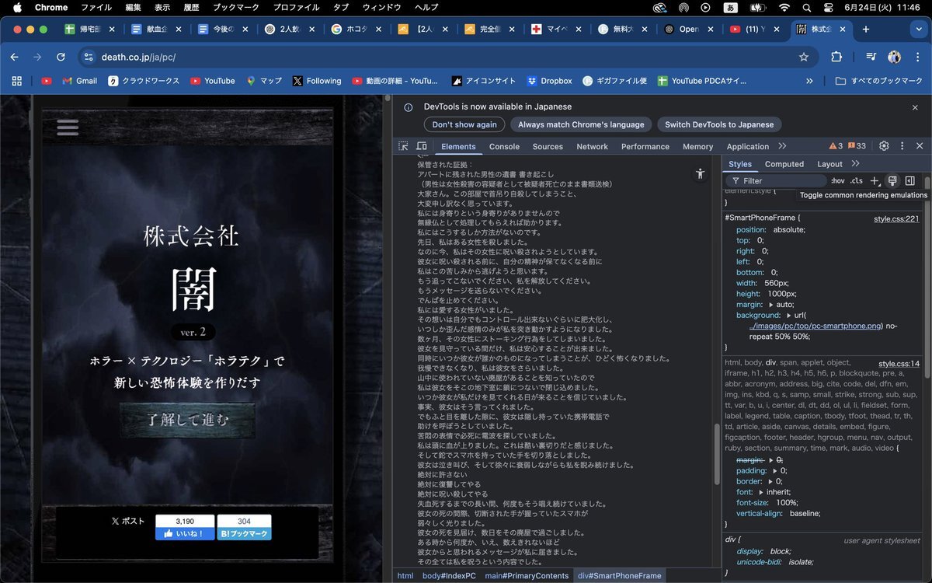Viewport: 932px width, 583px height.
Task: Focus the Styles Filter input field
Action: click(774, 180)
